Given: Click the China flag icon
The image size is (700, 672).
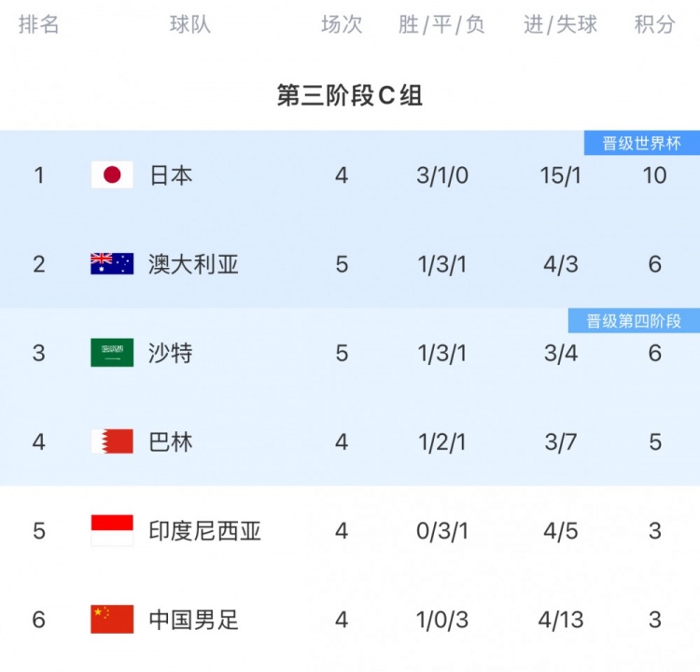Looking at the screenshot, I should click(112, 619).
